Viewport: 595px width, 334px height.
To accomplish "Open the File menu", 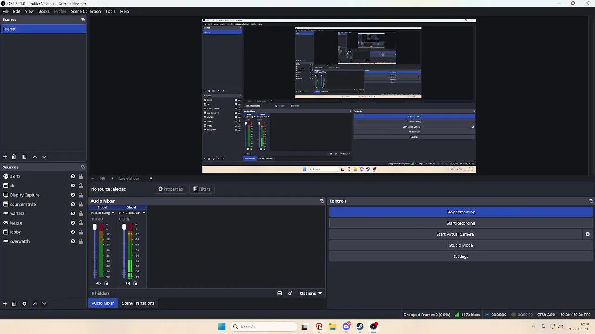I will (x=6, y=11).
